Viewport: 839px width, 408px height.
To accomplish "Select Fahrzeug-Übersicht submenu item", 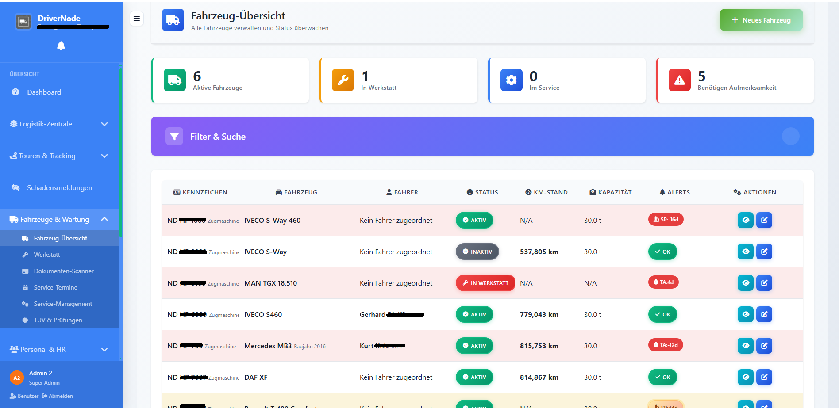I will (59, 238).
